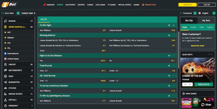The height and width of the screenshot is (109, 217).
Task: Click the Boxing glove icon
Action: (5, 21)
